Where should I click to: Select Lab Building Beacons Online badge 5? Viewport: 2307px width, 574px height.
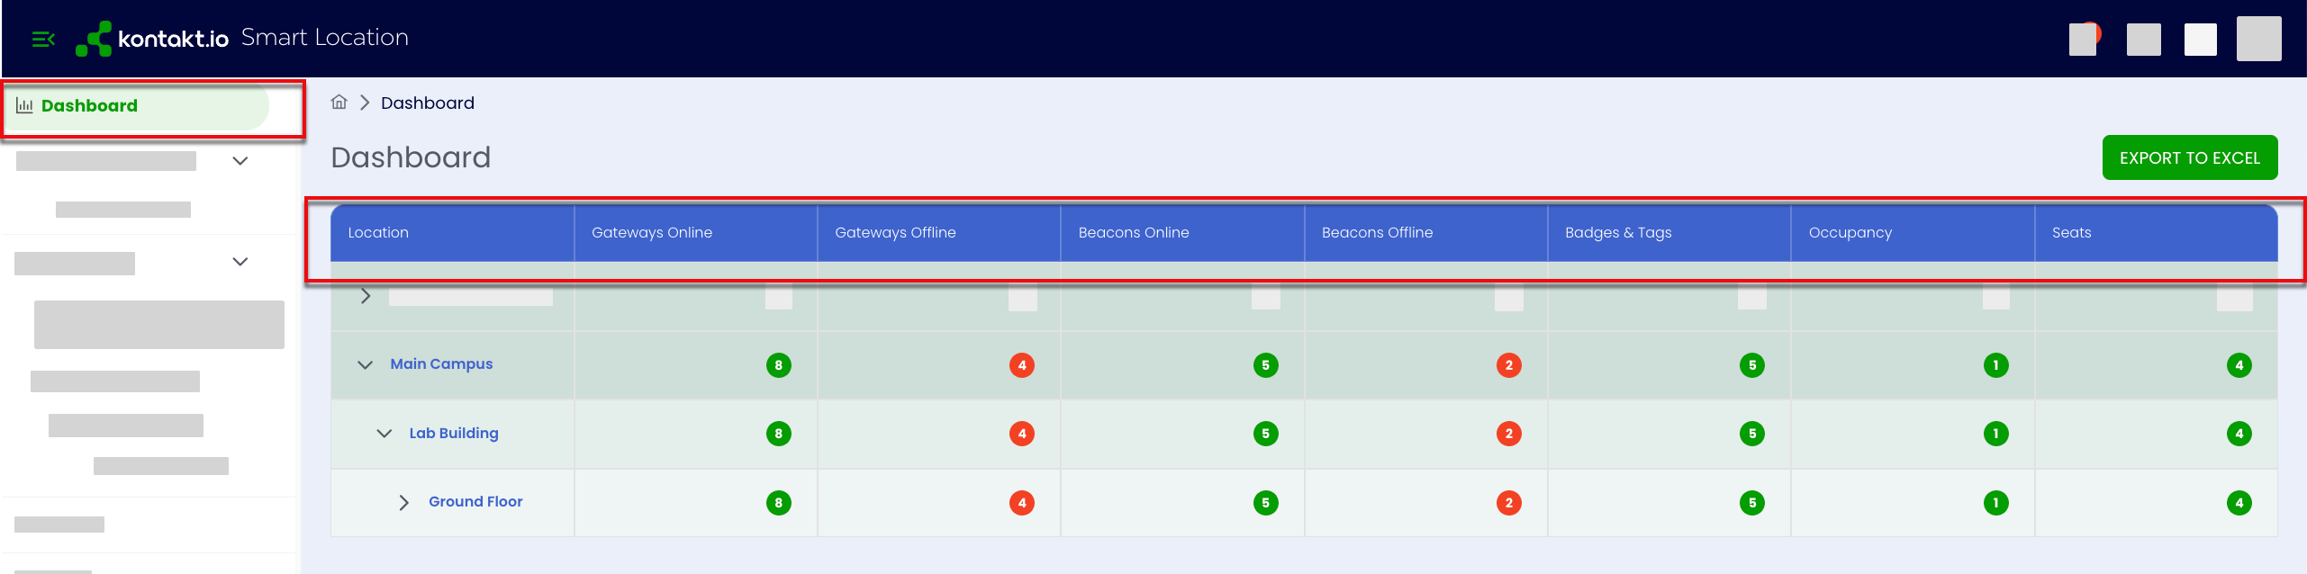click(1266, 434)
